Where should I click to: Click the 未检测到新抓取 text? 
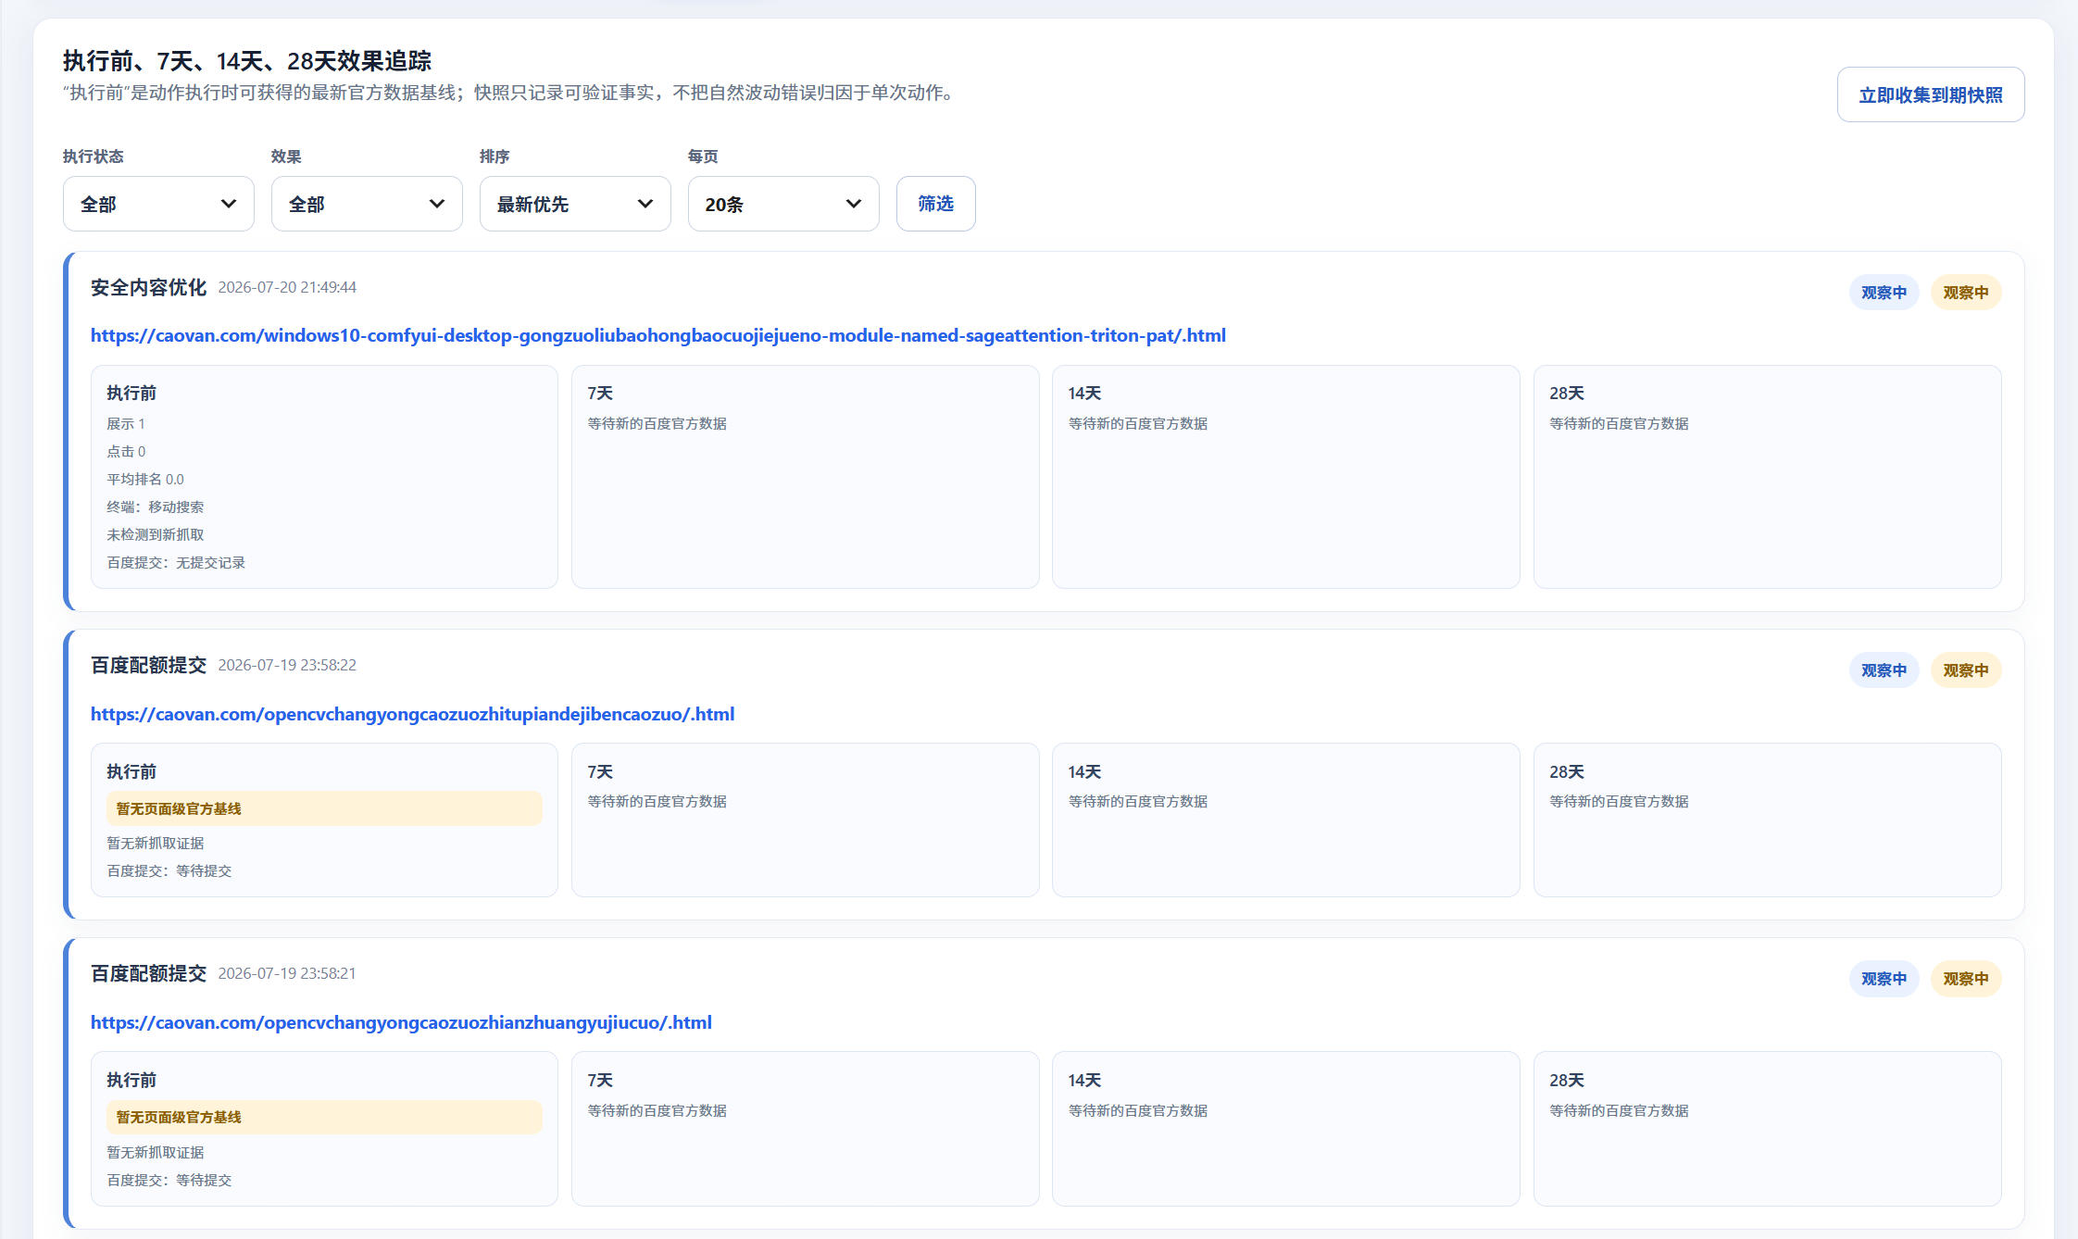(155, 535)
